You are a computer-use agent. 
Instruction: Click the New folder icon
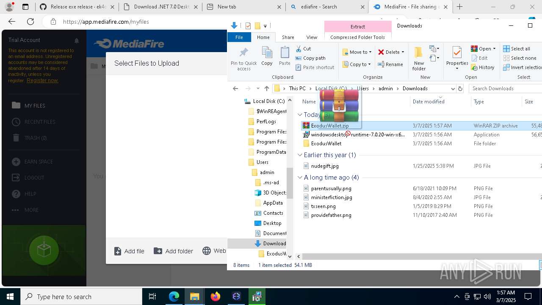point(419,53)
